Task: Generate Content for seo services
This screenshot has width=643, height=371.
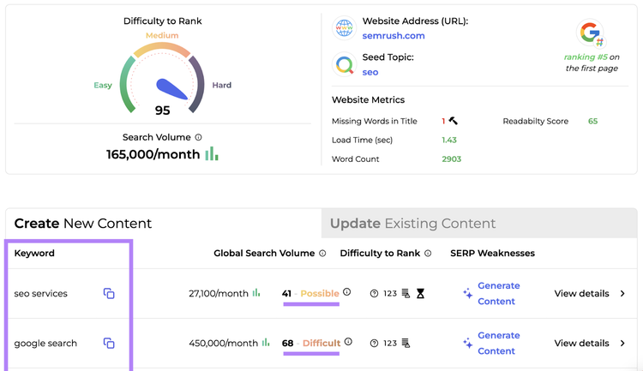Action: [499, 294]
